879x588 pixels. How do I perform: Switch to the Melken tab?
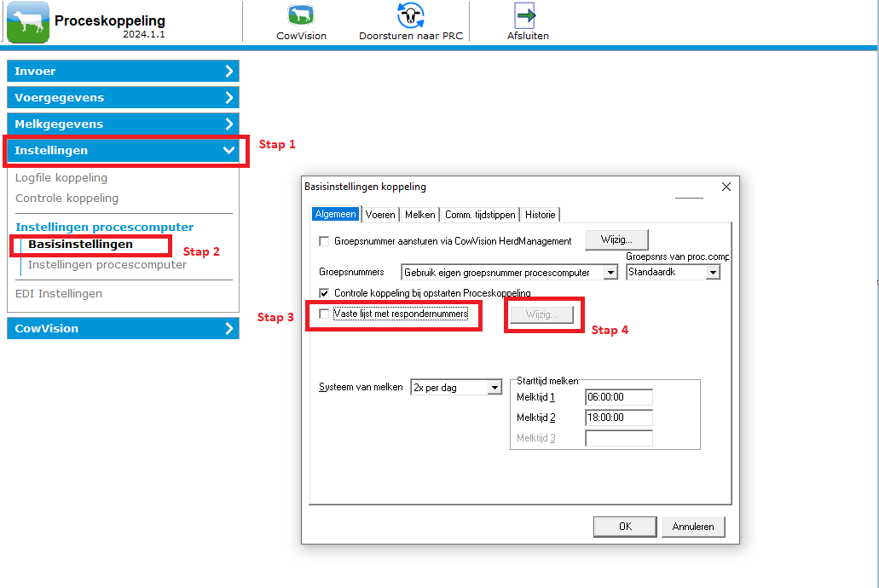click(419, 215)
